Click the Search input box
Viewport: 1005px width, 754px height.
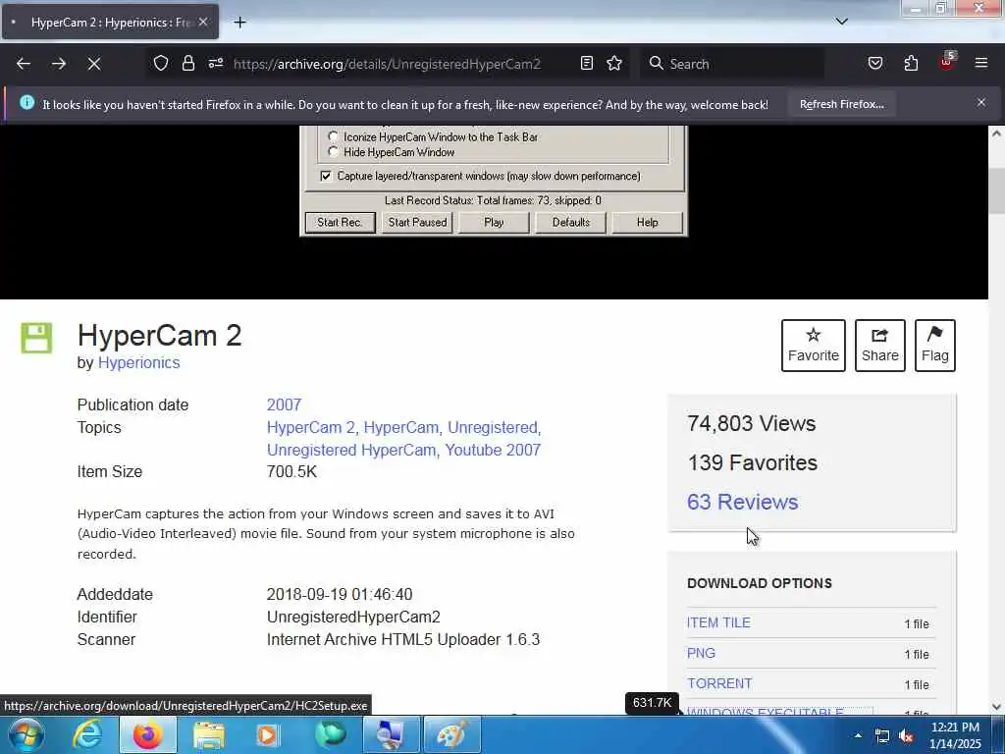(734, 64)
